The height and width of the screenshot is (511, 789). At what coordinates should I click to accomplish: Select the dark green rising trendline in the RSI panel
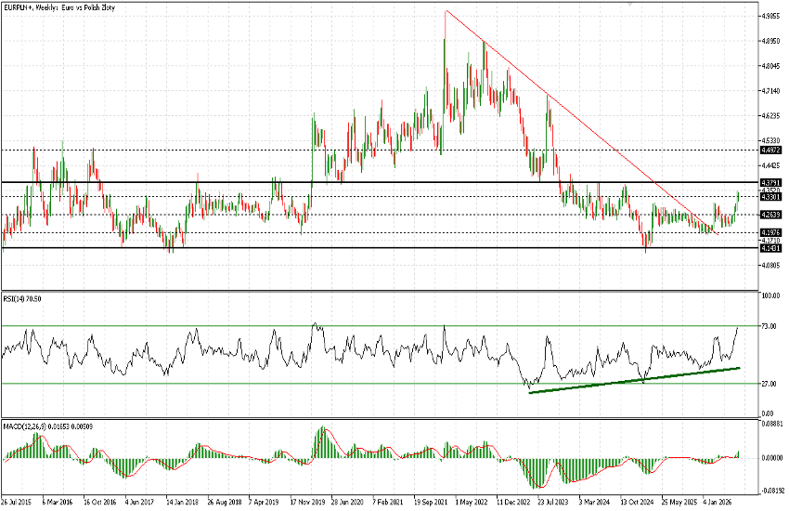[x=635, y=381]
